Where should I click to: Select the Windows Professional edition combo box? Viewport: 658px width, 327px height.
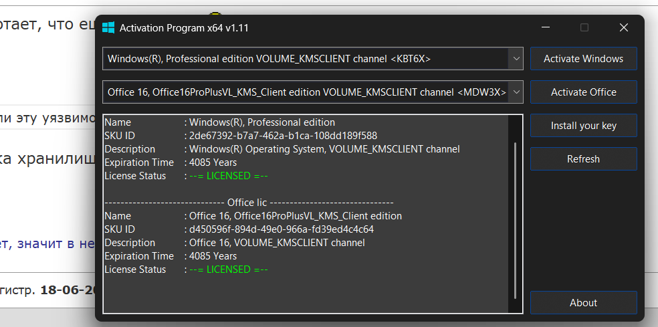tap(313, 59)
